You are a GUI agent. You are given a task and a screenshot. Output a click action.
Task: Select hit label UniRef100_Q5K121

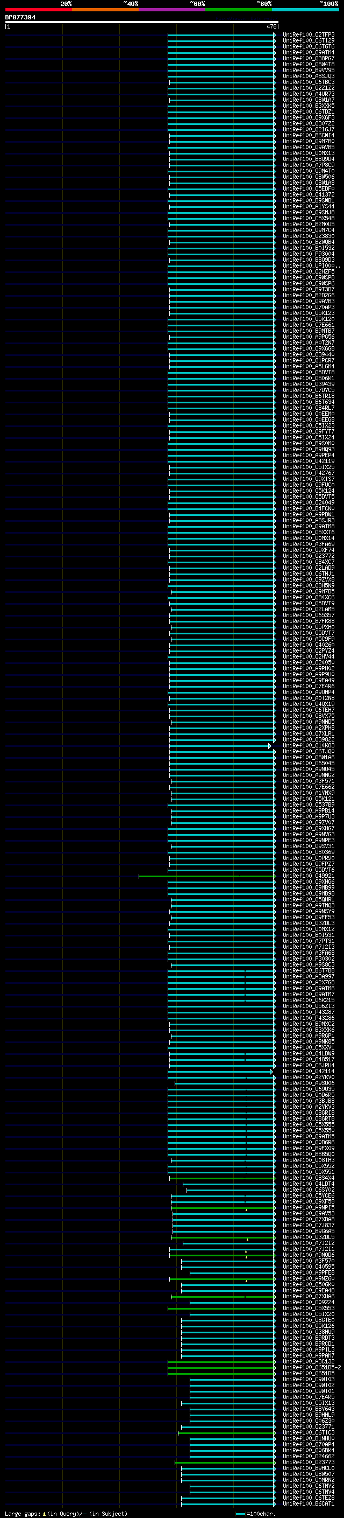click(309, 799)
